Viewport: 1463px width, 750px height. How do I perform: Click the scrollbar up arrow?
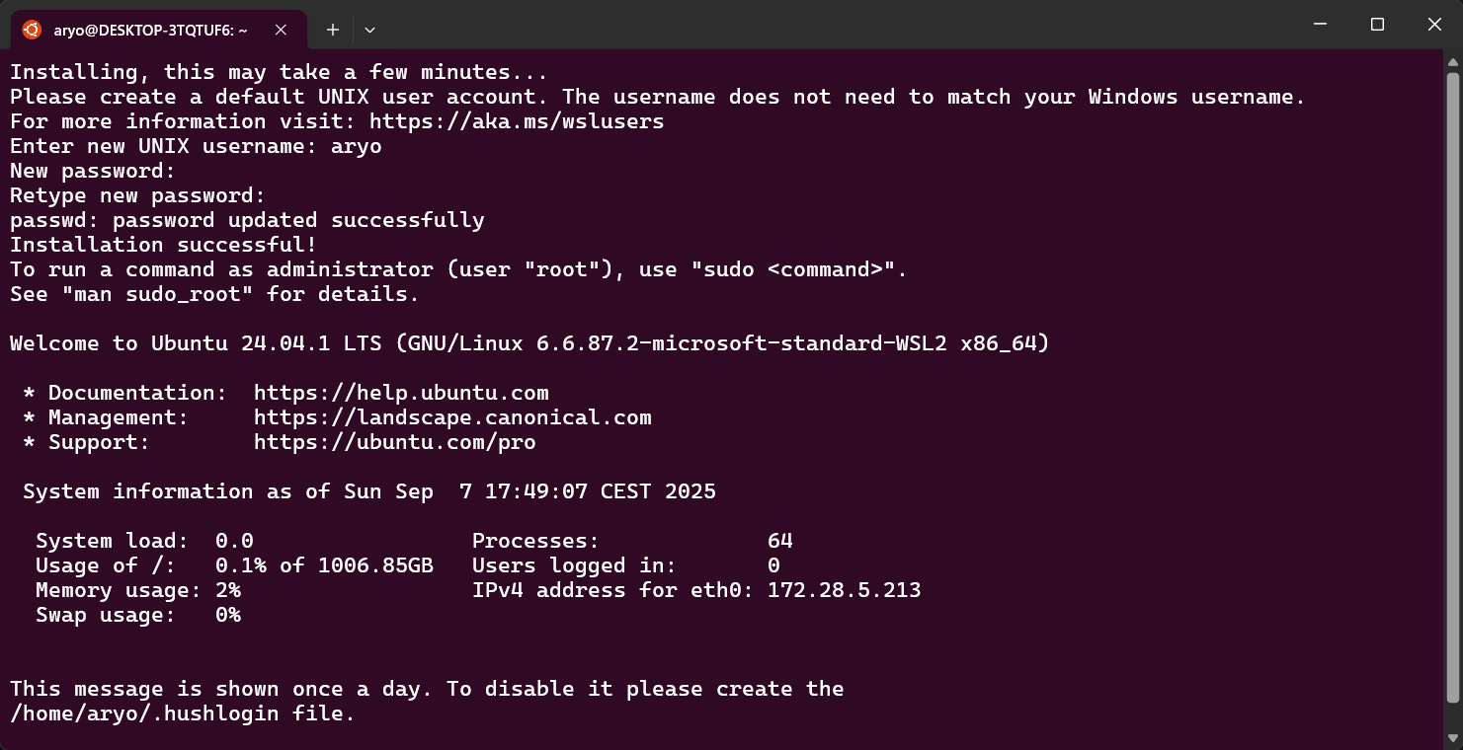coord(1453,61)
